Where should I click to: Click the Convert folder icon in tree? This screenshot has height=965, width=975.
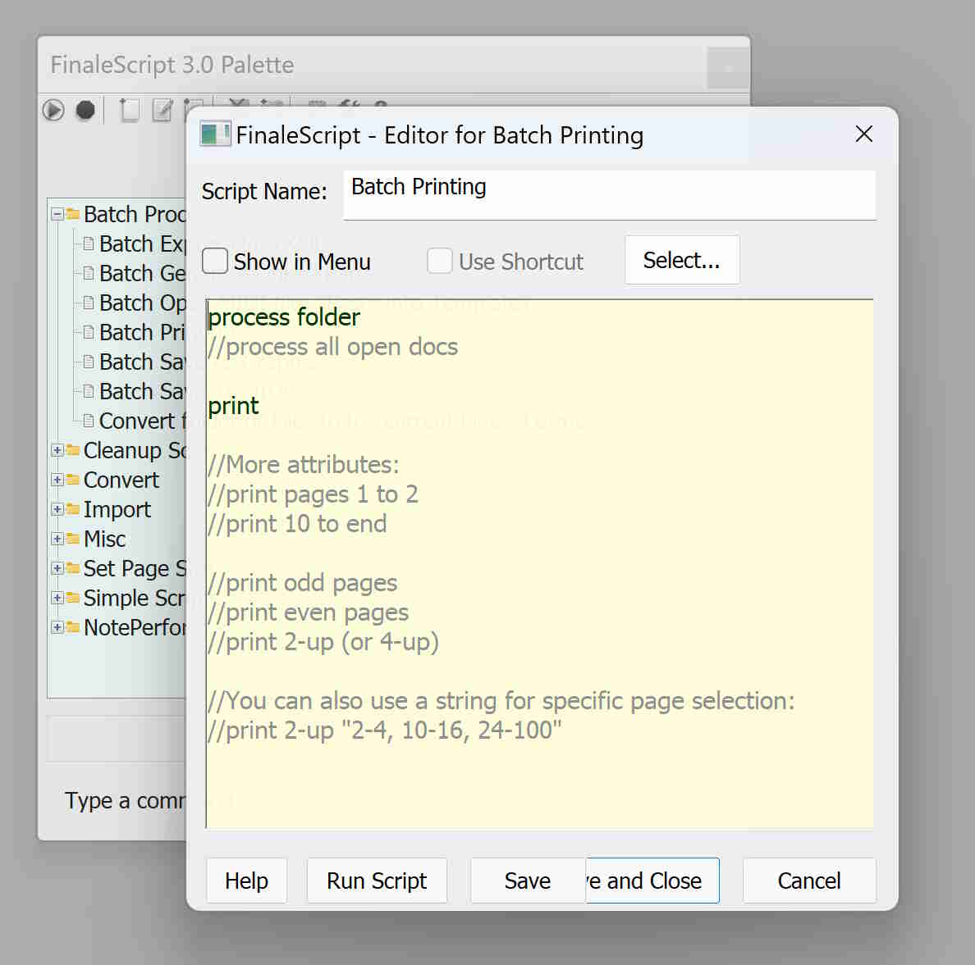(x=73, y=480)
